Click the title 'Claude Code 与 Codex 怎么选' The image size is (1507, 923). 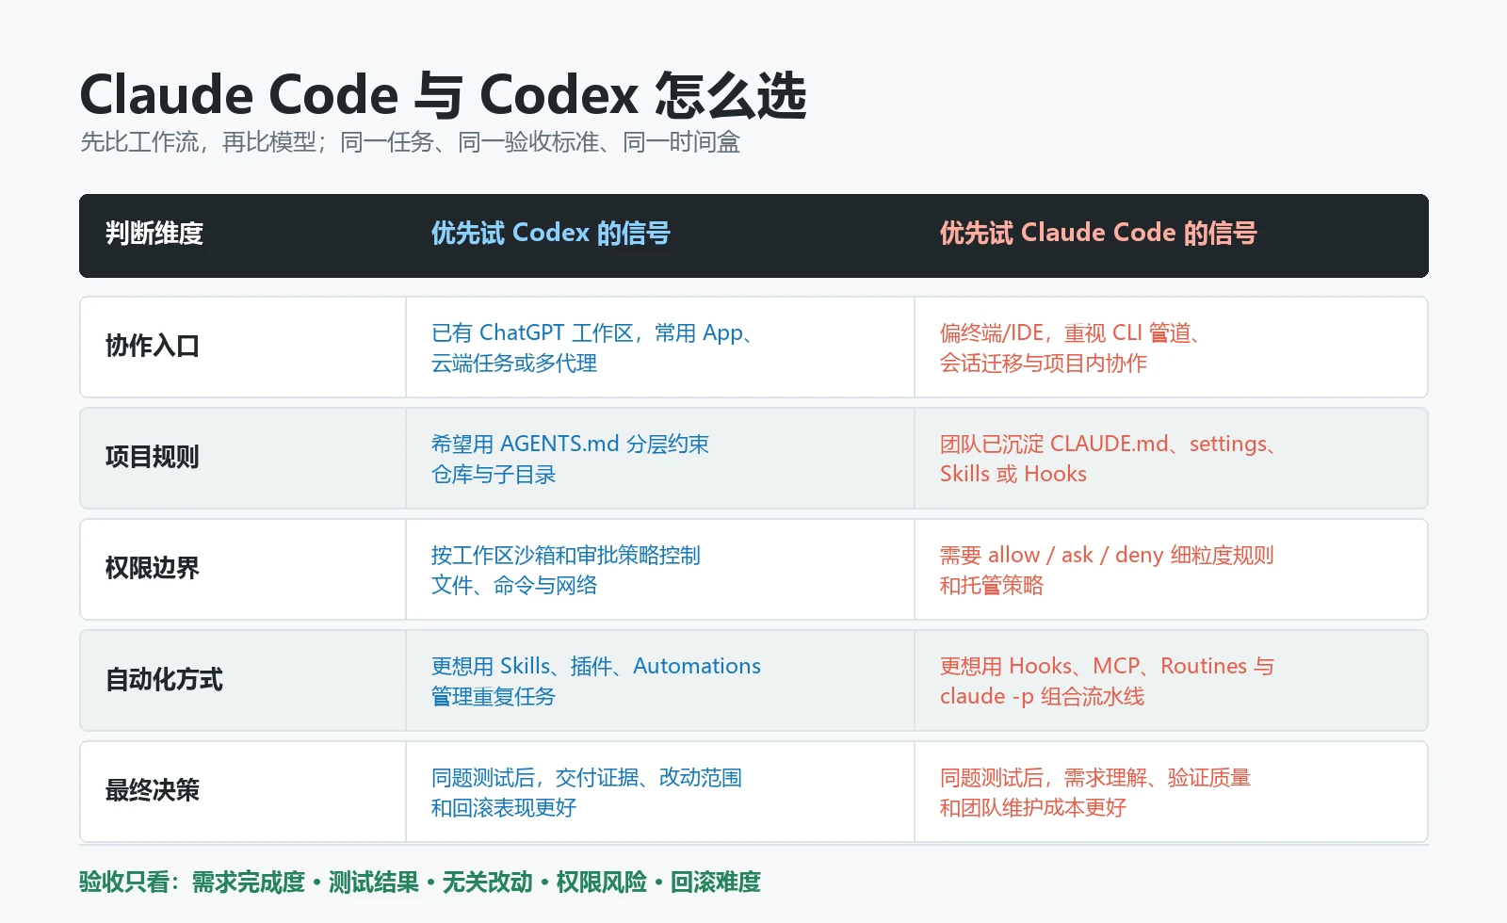point(444,95)
